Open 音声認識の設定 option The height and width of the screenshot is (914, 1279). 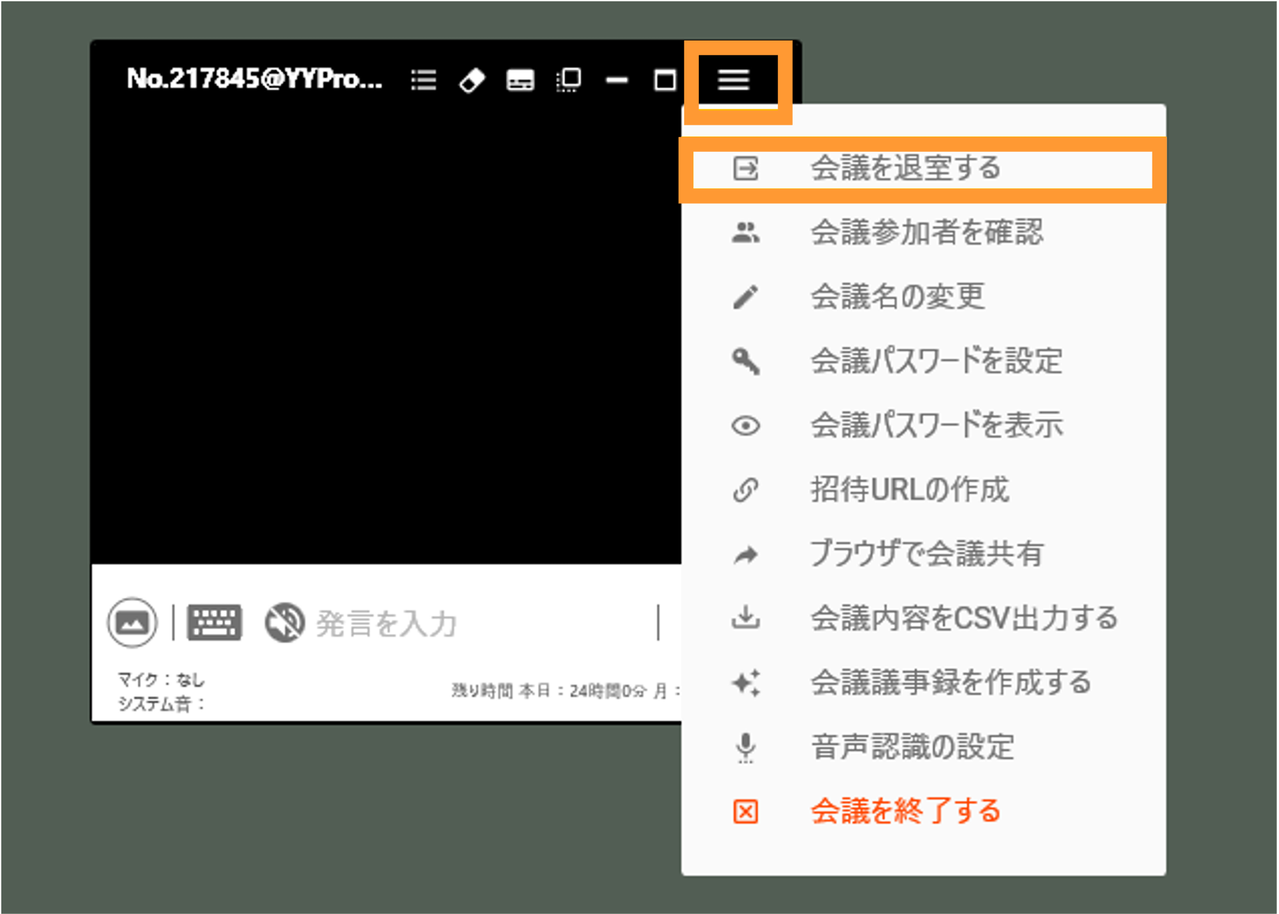pos(924,747)
